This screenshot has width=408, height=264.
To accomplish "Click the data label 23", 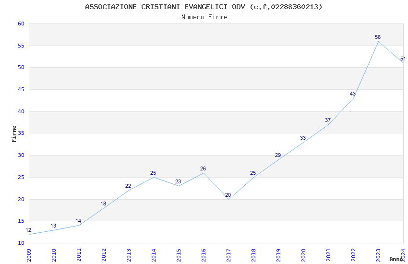I will [x=178, y=181].
